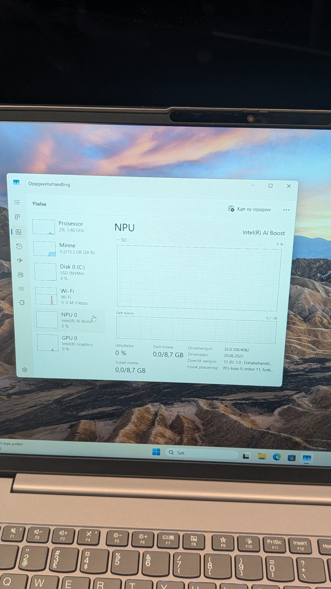Click the Wi-Fi mini graph thumbnail
Screen dimensions: 331x589
pyautogui.click(x=46, y=296)
